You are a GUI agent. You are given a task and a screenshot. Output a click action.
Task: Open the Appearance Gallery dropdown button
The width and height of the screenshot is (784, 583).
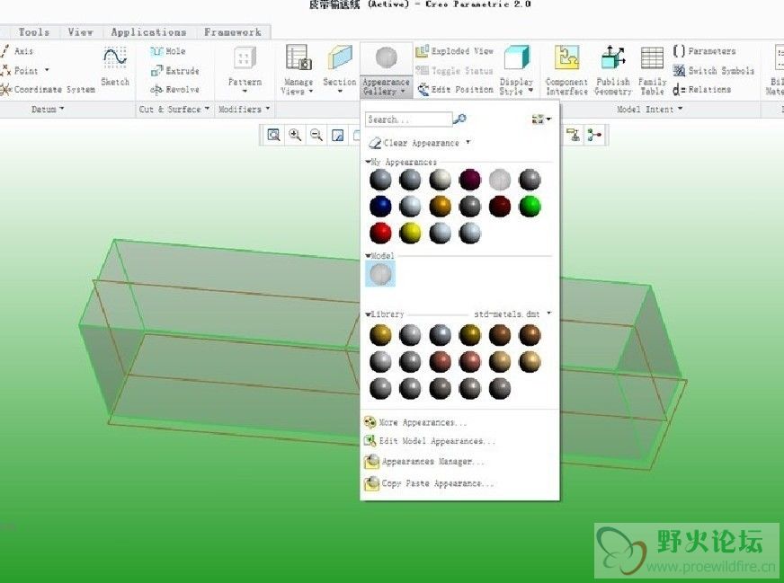386,86
